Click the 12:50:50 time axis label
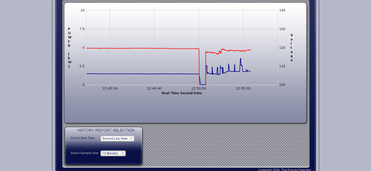 click(x=199, y=88)
